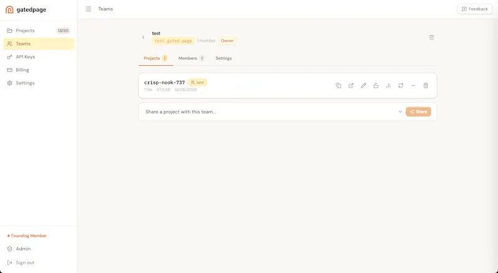This screenshot has width=498, height=273.
Task: Click the Founding Member label
Action: pyautogui.click(x=27, y=236)
